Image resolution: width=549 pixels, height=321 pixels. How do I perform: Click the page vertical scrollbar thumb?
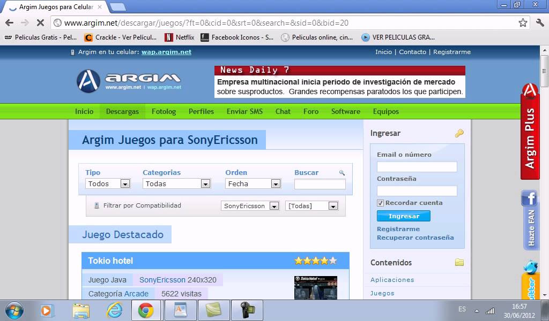pos(544,71)
